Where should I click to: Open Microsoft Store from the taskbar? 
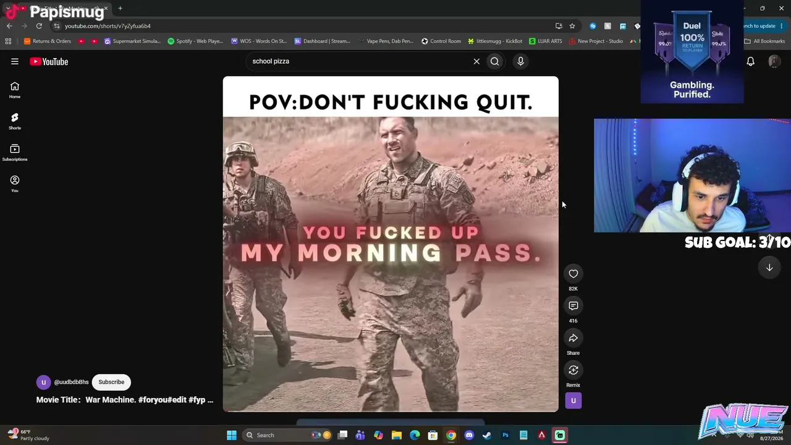point(433,435)
